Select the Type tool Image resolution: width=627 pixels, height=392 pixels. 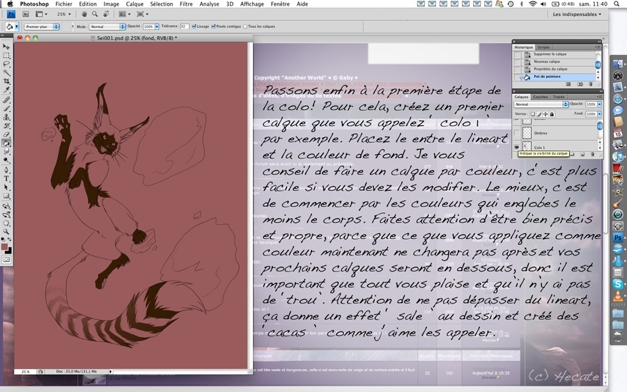6,179
